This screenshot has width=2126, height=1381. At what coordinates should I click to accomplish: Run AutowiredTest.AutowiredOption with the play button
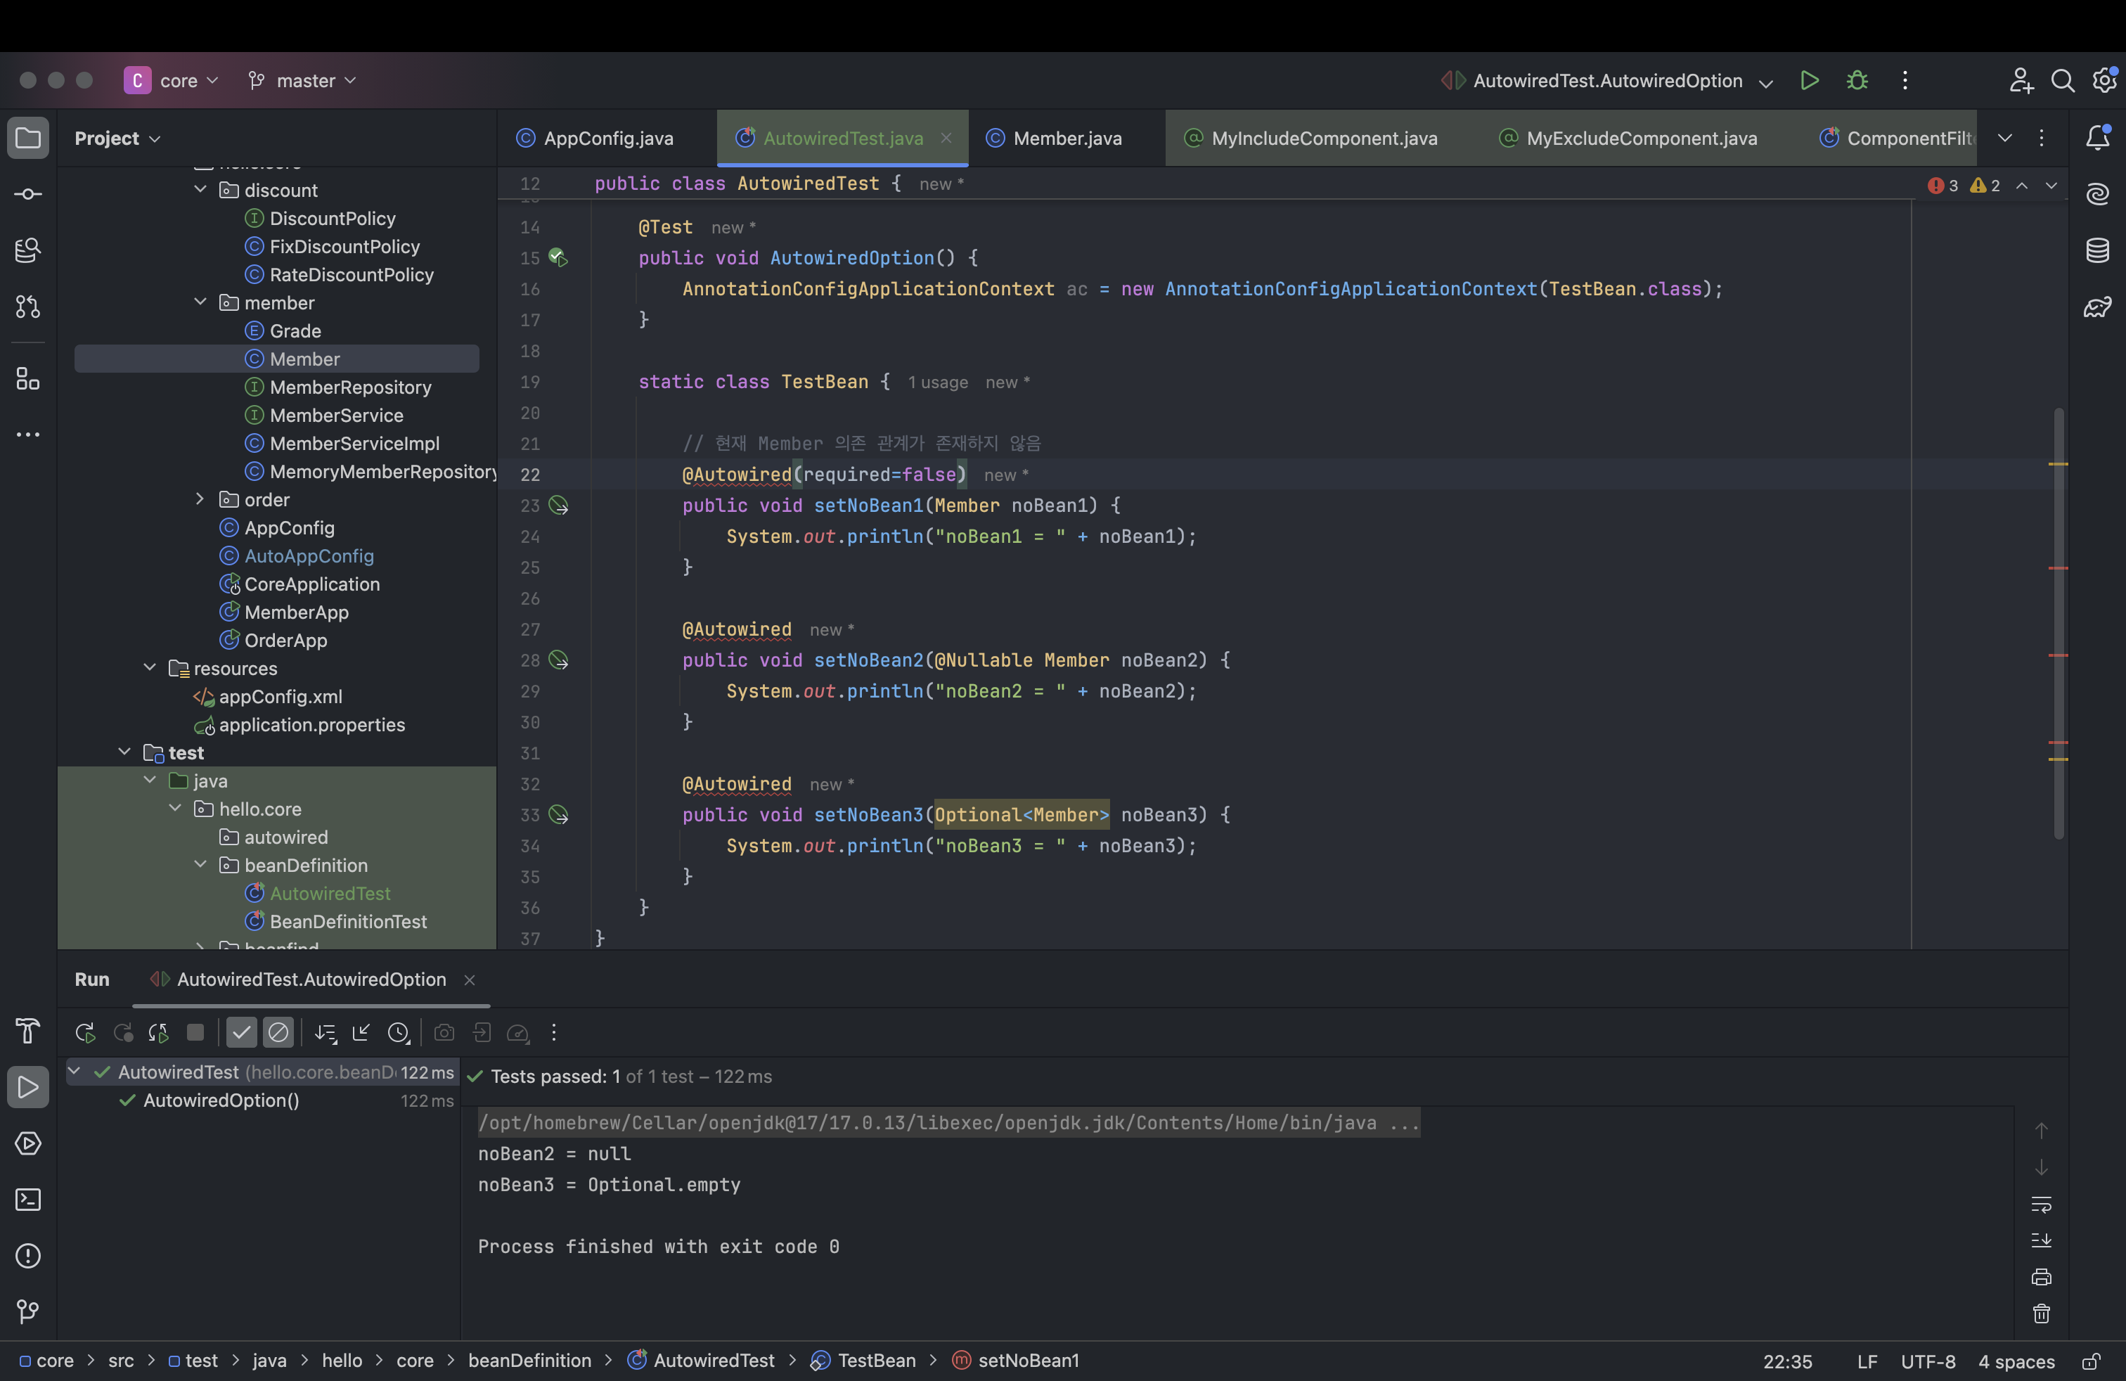[1809, 80]
